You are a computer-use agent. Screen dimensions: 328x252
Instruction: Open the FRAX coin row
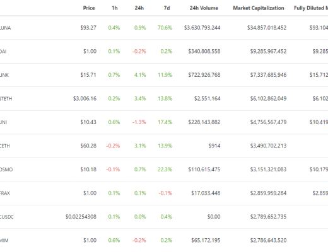164,193
